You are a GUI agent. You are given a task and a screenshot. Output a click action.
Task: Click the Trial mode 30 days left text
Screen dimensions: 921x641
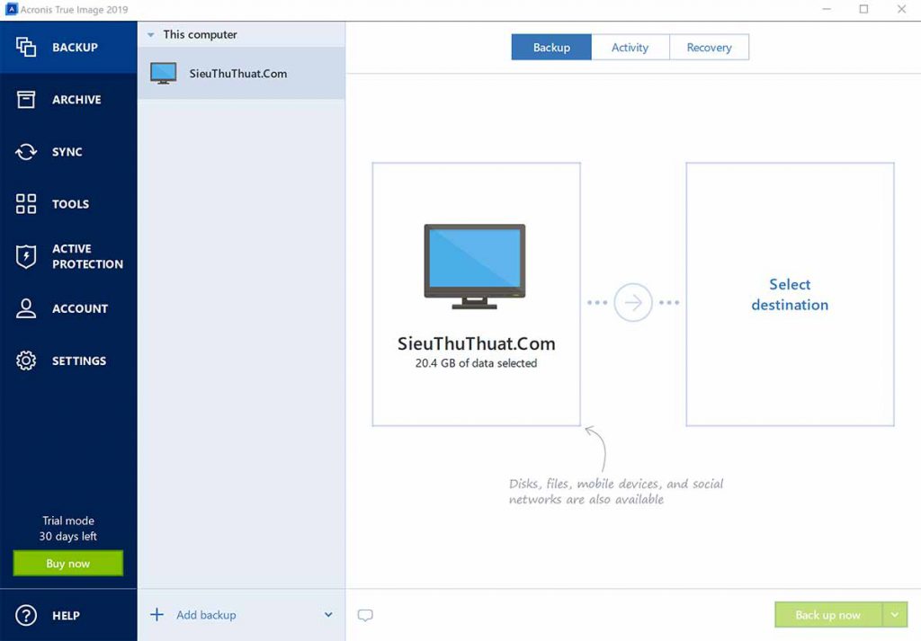68,529
